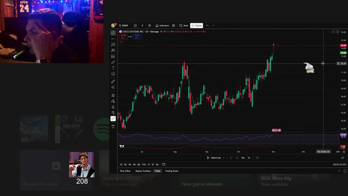Open the green S user profile menu
348x196 pixels.
coord(113,26)
